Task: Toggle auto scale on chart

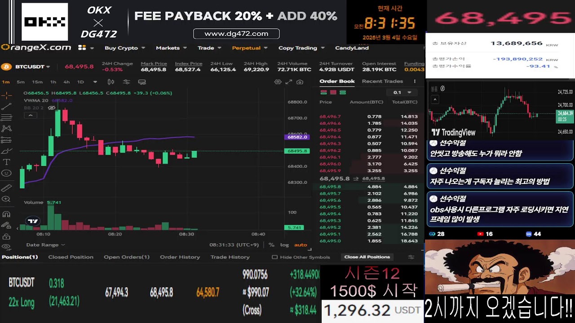Action: tap(301, 245)
